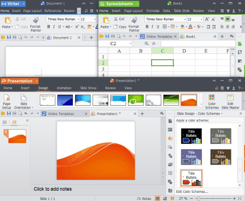Open Color Schemes in the Presentation ribbon
Viewport: 245px width, 201px height.
212,102
